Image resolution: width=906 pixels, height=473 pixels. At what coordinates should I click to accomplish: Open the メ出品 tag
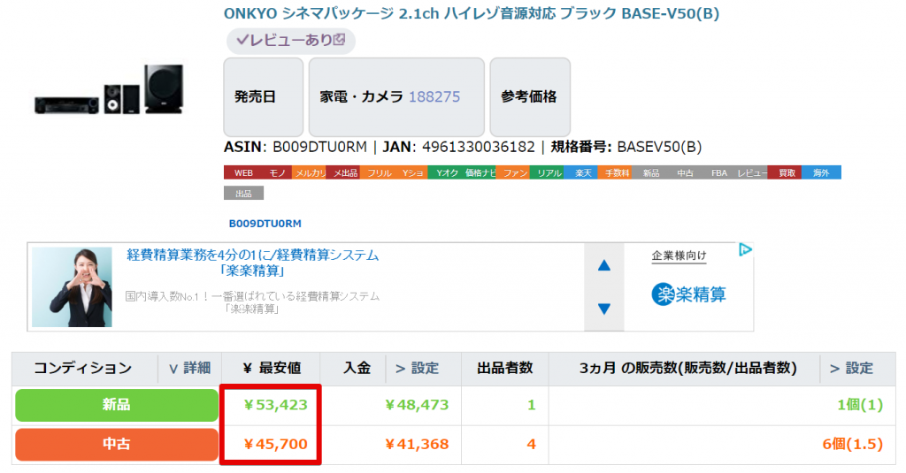343,172
